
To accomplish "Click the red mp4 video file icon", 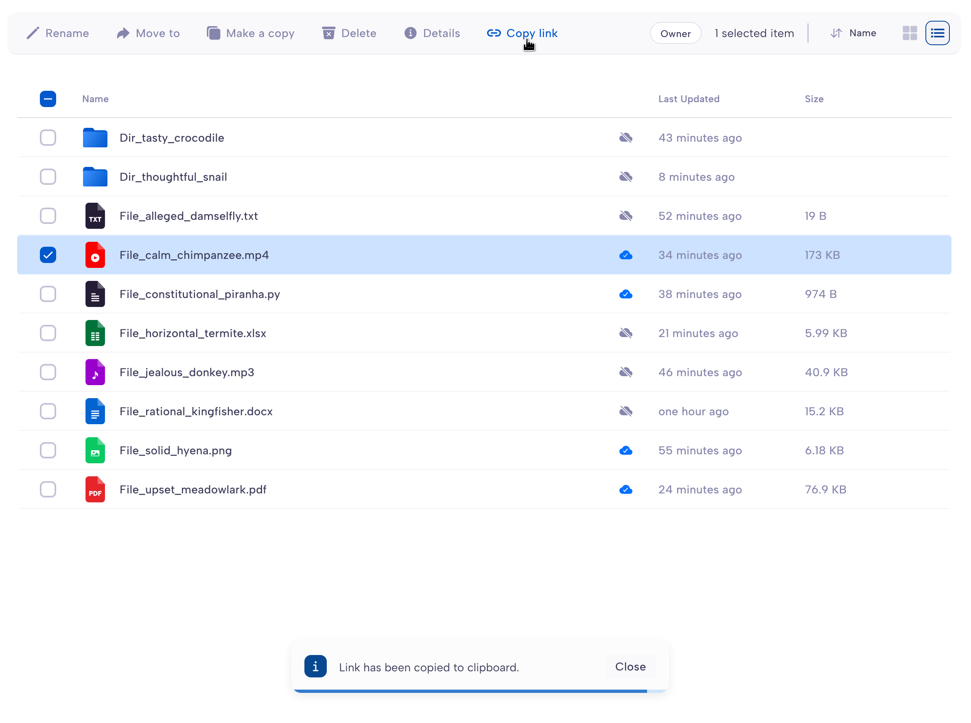I will (95, 255).
